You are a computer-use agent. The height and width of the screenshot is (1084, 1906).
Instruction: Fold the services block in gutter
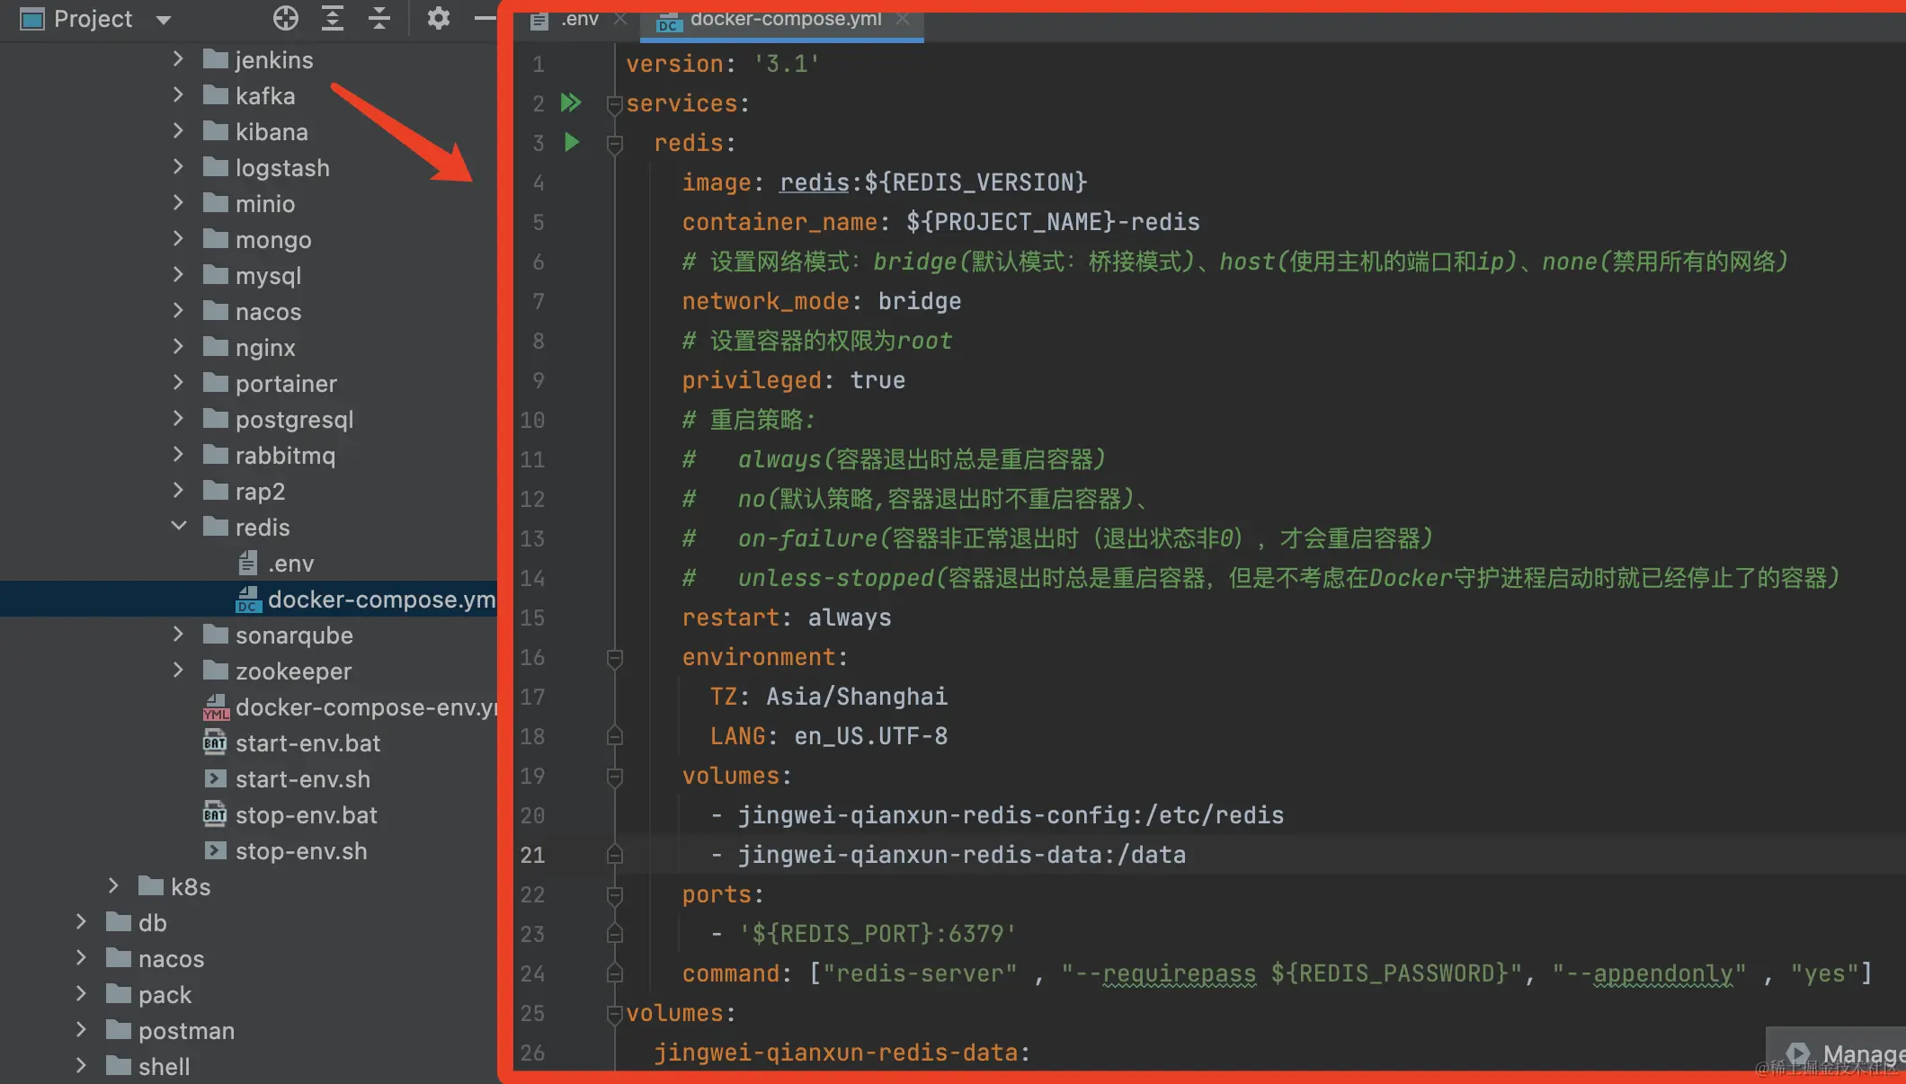pyautogui.click(x=615, y=104)
